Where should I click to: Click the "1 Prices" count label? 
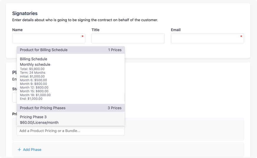(115, 50)
